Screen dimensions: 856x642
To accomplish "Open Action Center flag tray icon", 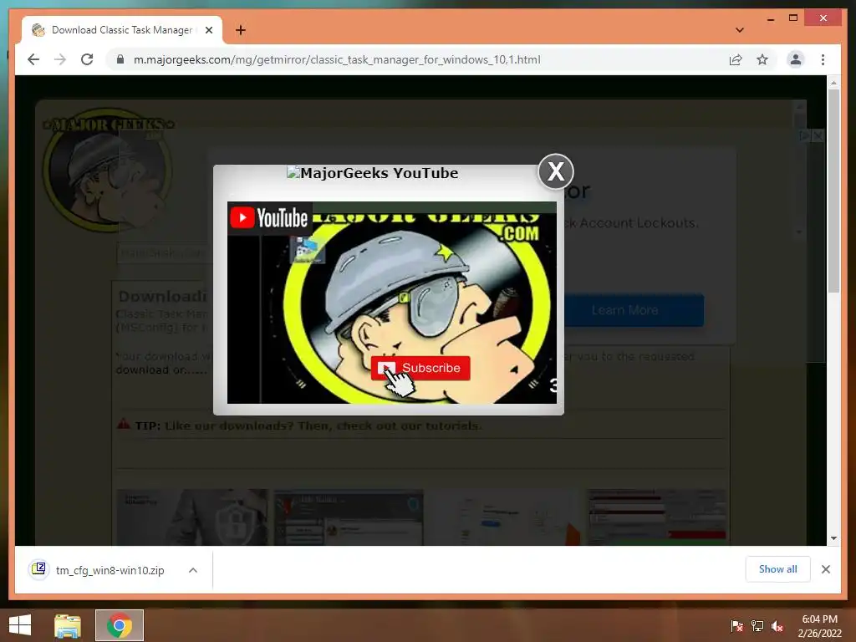I will coord(737,626).
